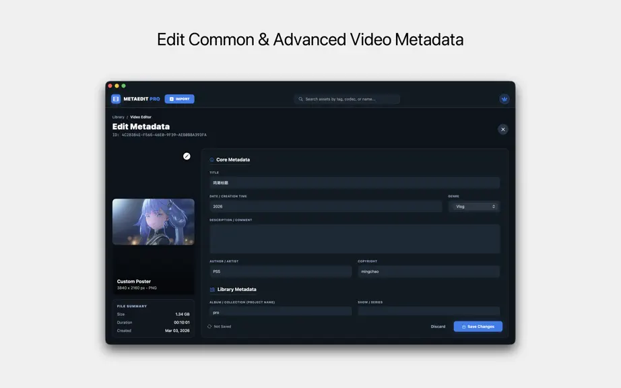
Task: Go to Library breadcrumb
Action: (x=118, y=117)
